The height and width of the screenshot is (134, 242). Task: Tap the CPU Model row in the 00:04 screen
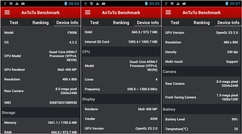point(40,56)
